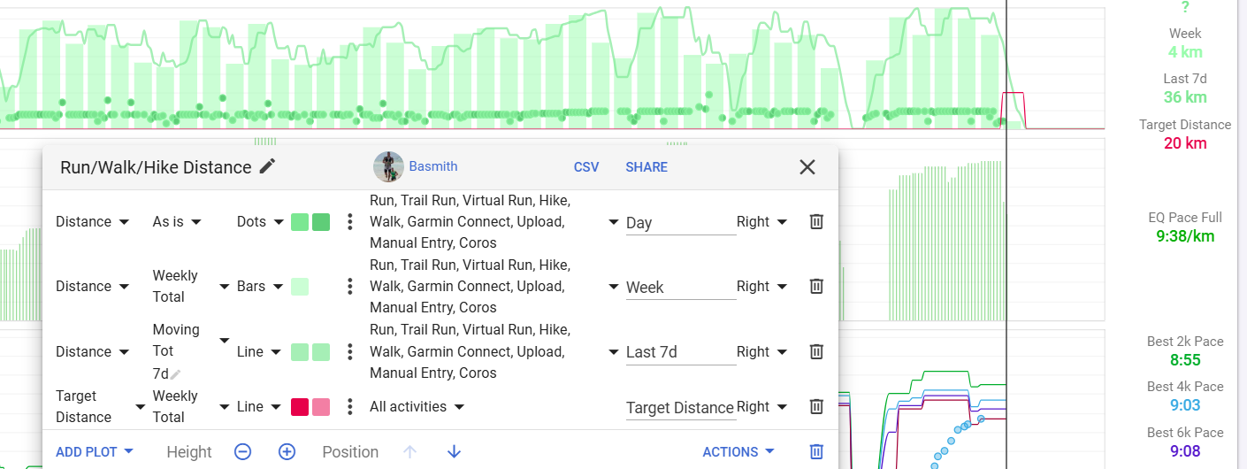Delete the Day plot row
The height and width of the screenshot is (469, 1247).
pyautogui.click(x=816, y=221)
